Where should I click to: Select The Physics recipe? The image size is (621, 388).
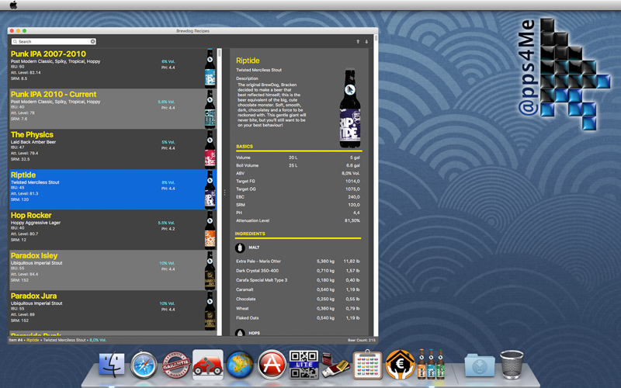(x=113, y=149)
